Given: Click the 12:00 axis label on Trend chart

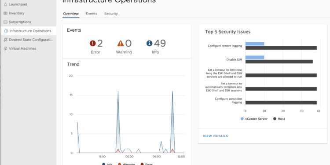Looking at the screenshot, I should click(181, 157).
